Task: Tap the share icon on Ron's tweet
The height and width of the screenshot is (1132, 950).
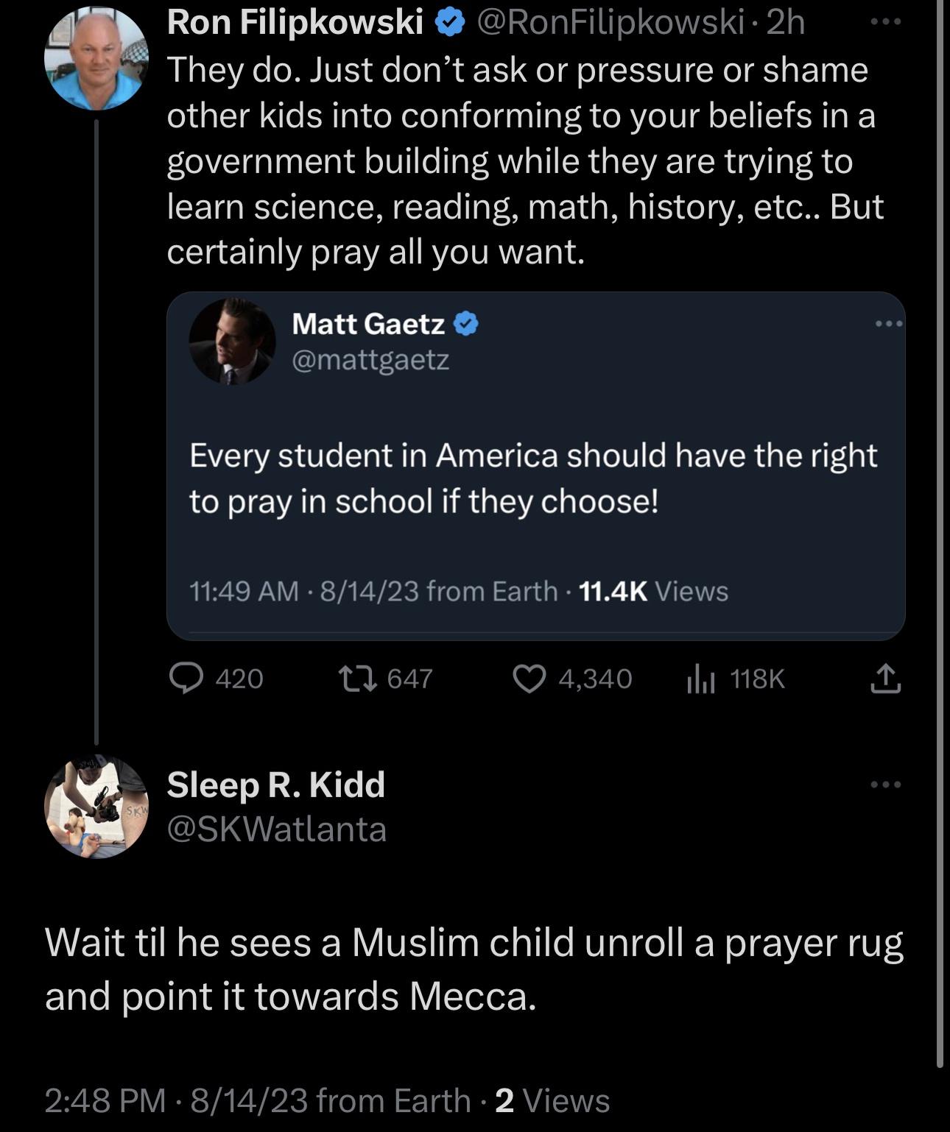Action: 885,679
